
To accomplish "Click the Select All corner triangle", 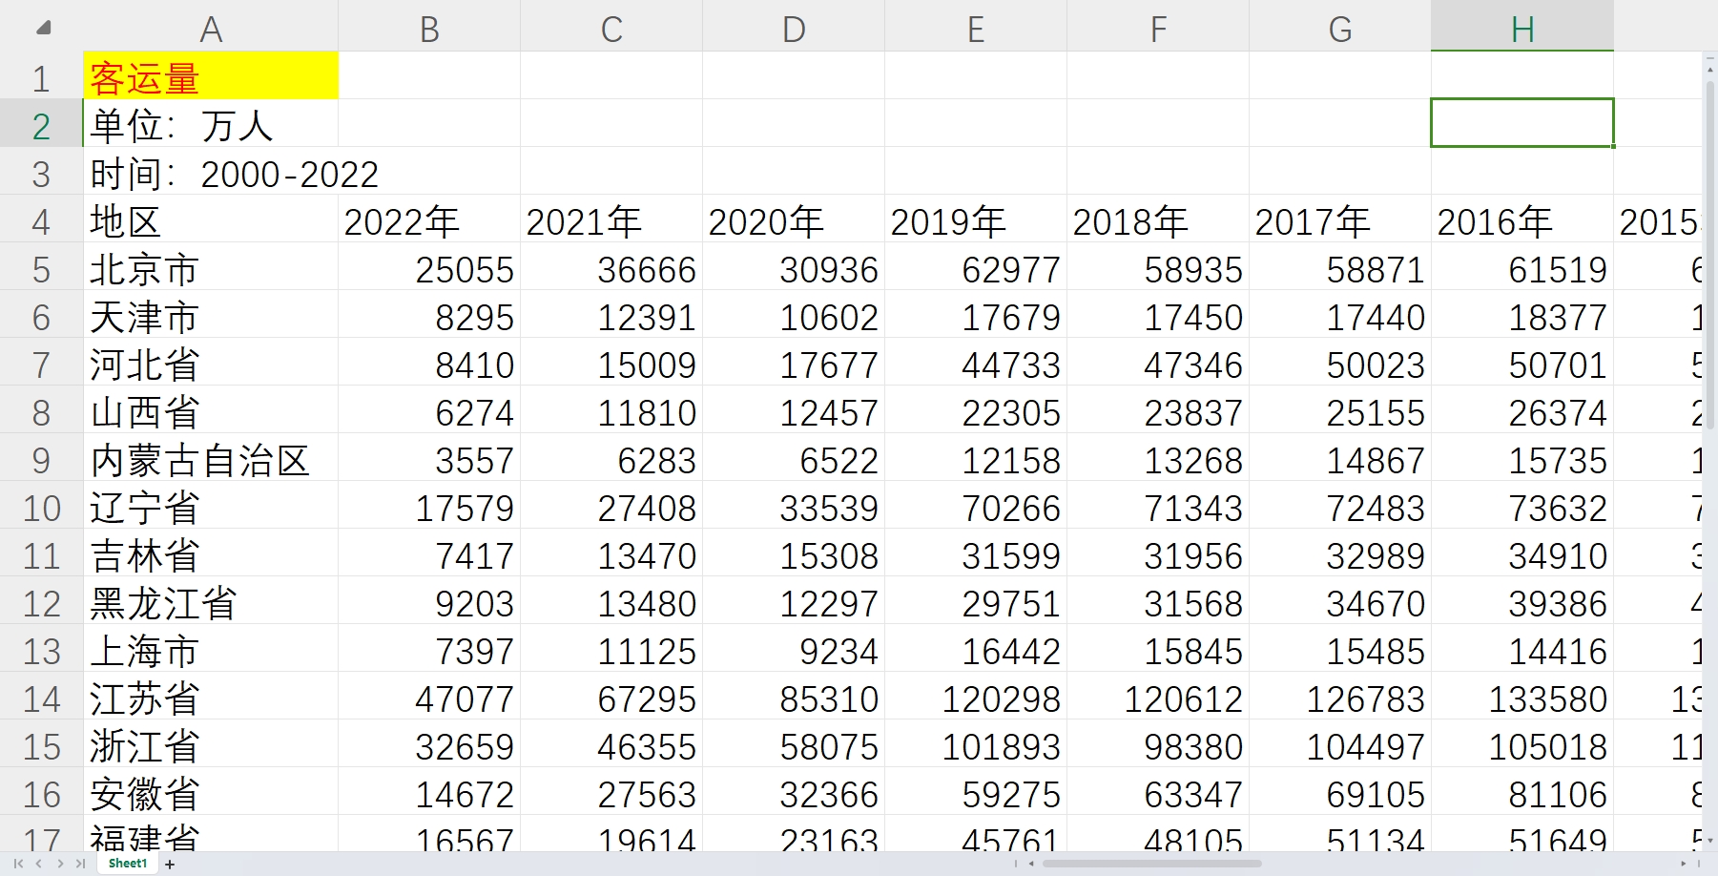I will (x=43, y=28).
